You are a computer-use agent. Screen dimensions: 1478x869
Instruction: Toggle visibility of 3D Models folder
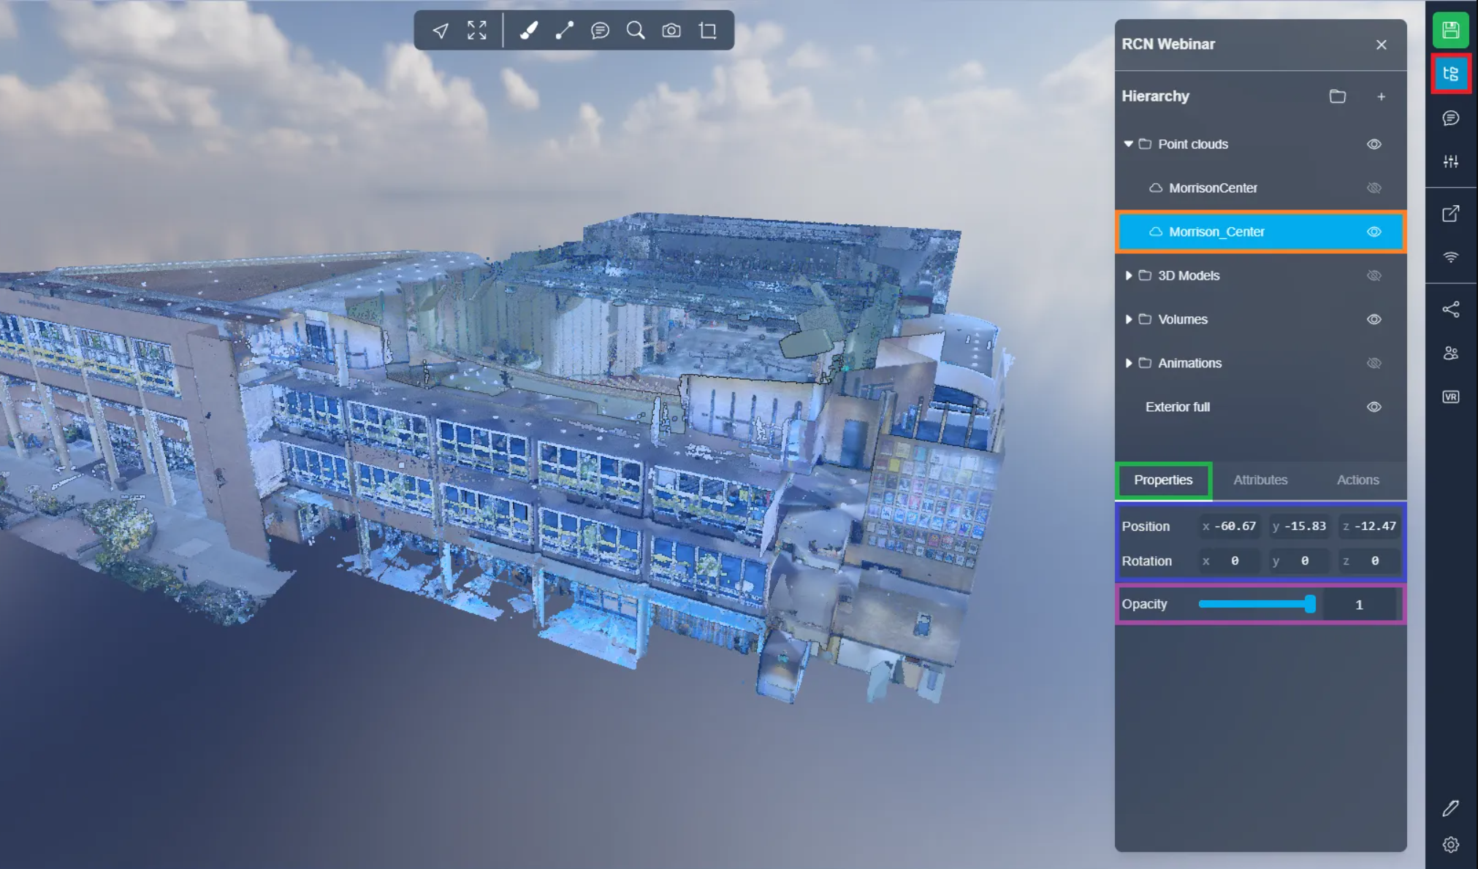pos(1374,275)
